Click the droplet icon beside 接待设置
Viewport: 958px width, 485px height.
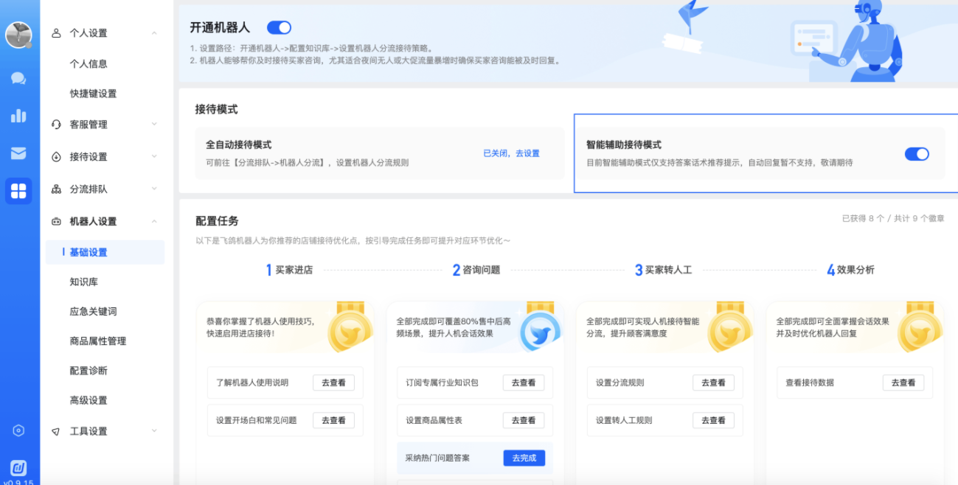[x=56, y=156]
